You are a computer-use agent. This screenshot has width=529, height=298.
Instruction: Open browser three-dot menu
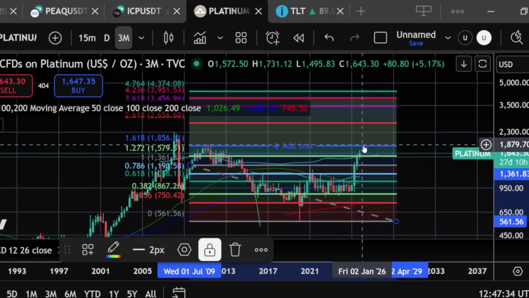pyautogui.click(x=458, y=12)
